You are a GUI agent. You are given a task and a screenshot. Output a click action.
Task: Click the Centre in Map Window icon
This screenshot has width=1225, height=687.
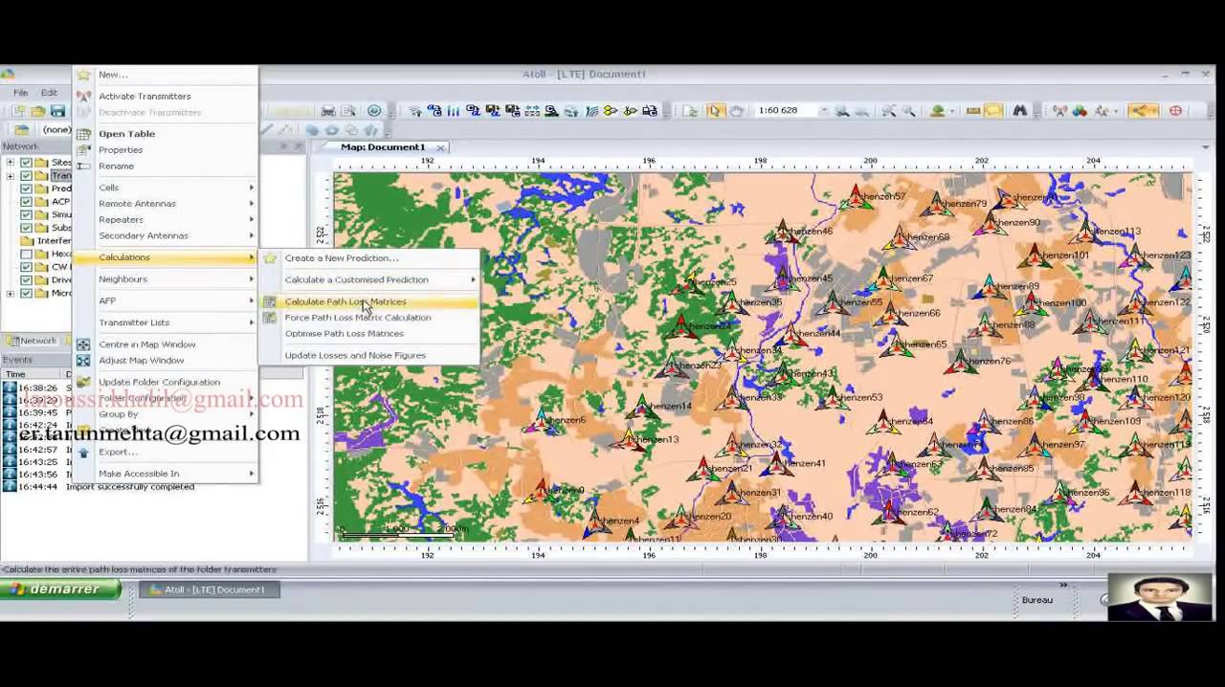point(83,344)
